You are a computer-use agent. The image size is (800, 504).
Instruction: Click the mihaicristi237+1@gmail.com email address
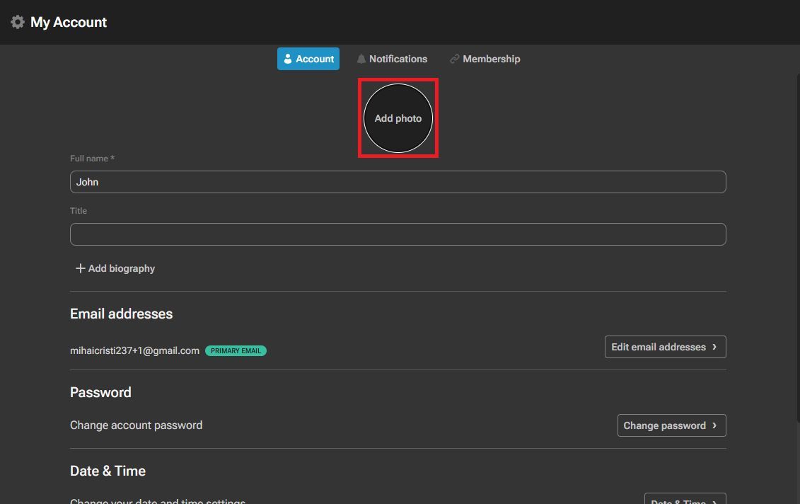pyautogui.click(x=134, y=350)
